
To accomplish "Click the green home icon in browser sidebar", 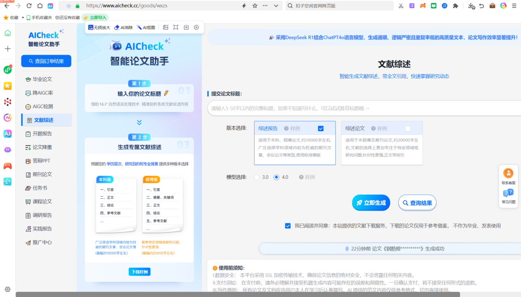I will coord(7,33).
